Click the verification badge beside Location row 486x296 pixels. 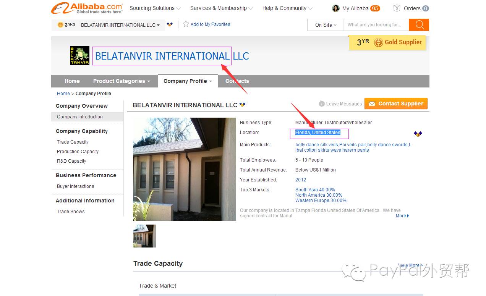tap(418, 134)
